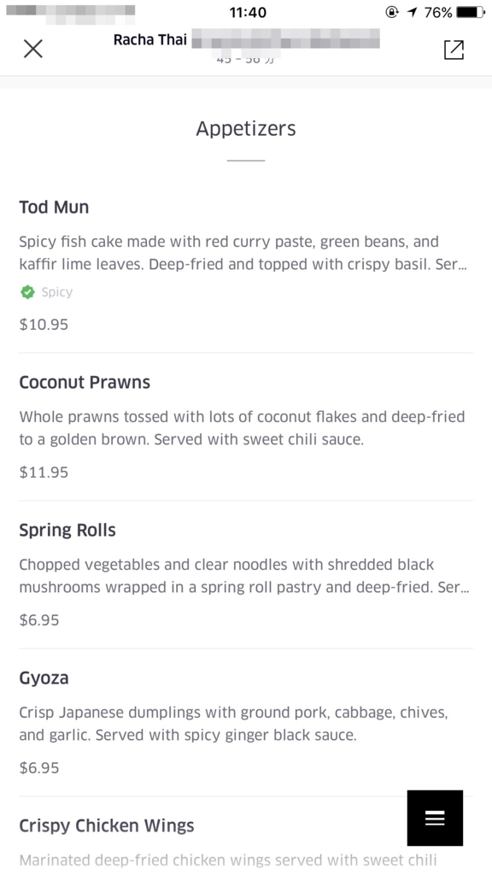The image size is (492, 875).
Task: Open the black menu categories button
Action: click(x=435, y=818)
